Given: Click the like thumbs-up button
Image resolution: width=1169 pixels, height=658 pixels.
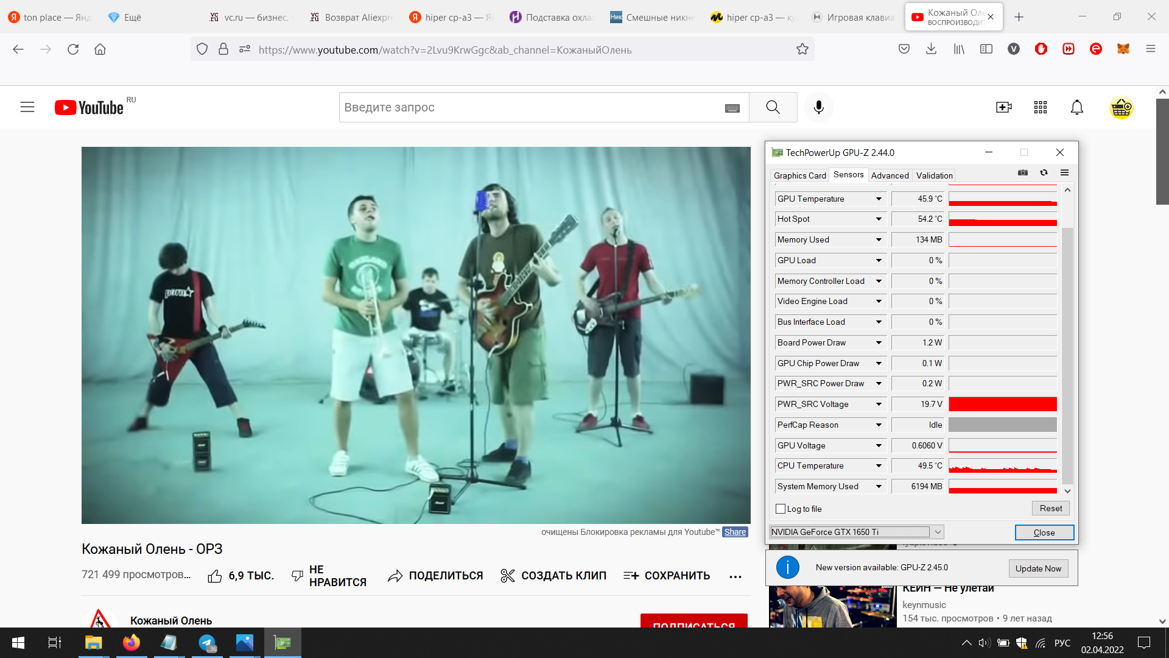Looking at the screenshot, I should [x=215, y=576].
